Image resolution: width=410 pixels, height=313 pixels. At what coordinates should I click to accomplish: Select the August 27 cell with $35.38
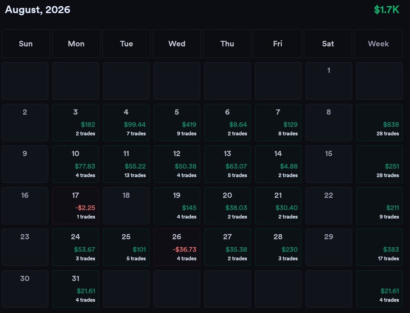click(227, 247)
